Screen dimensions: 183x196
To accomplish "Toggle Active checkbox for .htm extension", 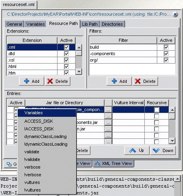I will point(66,73).
